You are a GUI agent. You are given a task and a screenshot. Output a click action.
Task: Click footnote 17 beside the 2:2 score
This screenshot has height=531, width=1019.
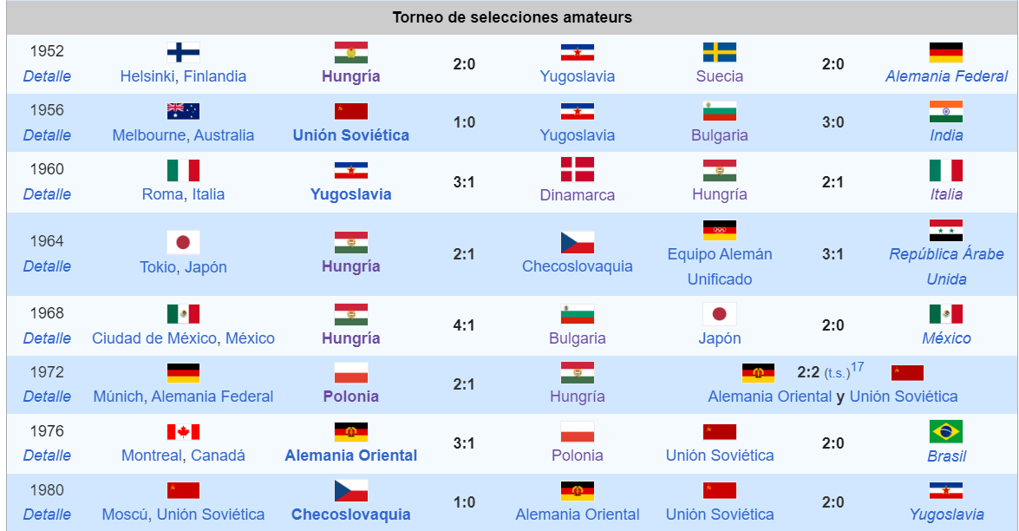point(857,367)
